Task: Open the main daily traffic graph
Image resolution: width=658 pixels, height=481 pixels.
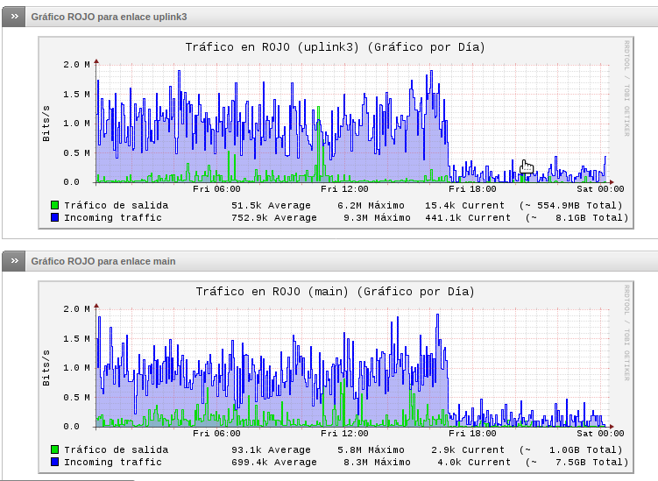Action: pyautogui.click(x=336, y=377)
